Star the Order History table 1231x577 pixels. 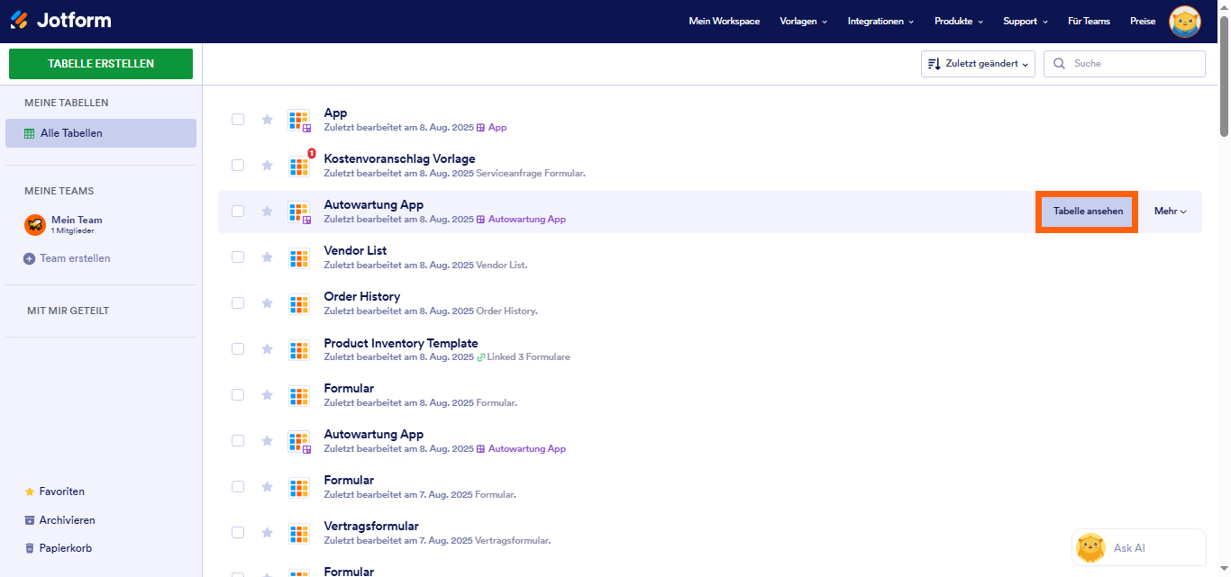[x=267, y=302]
